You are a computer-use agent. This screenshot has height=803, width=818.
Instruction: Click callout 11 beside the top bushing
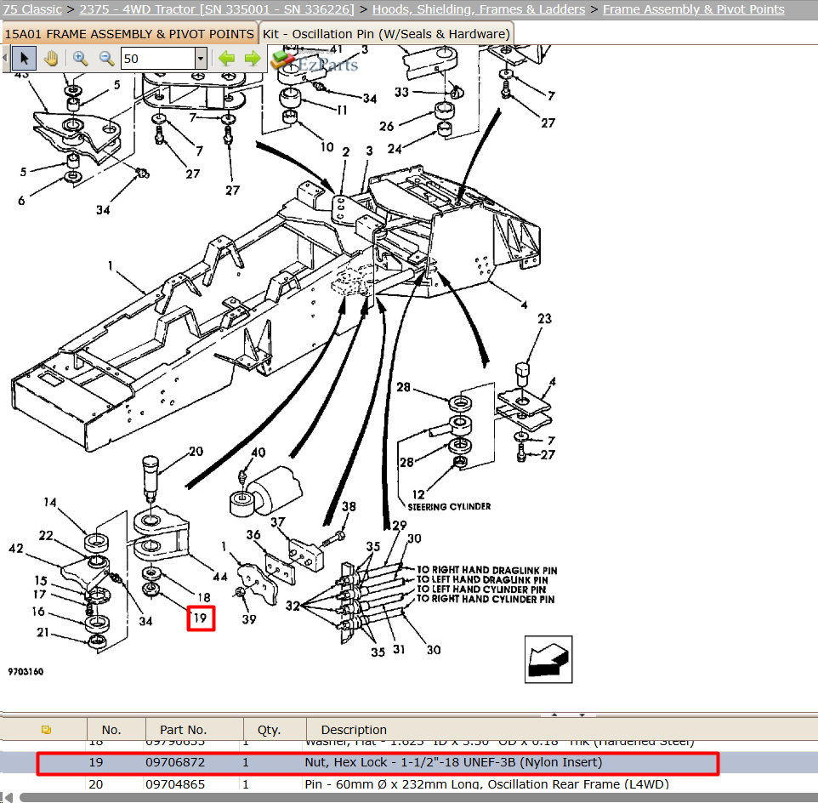tap(342, 110)
